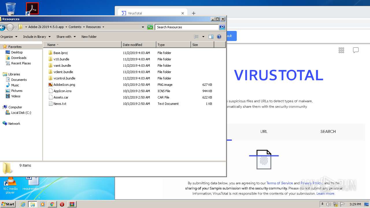Screen dimensions: 370x208
Task: Click Network in the navigation pane
Action: click(14, 124)
